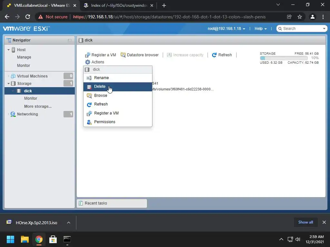Screen dimensions: 330x247
Task: Click the Host server icon
Action: coord(13,50)
